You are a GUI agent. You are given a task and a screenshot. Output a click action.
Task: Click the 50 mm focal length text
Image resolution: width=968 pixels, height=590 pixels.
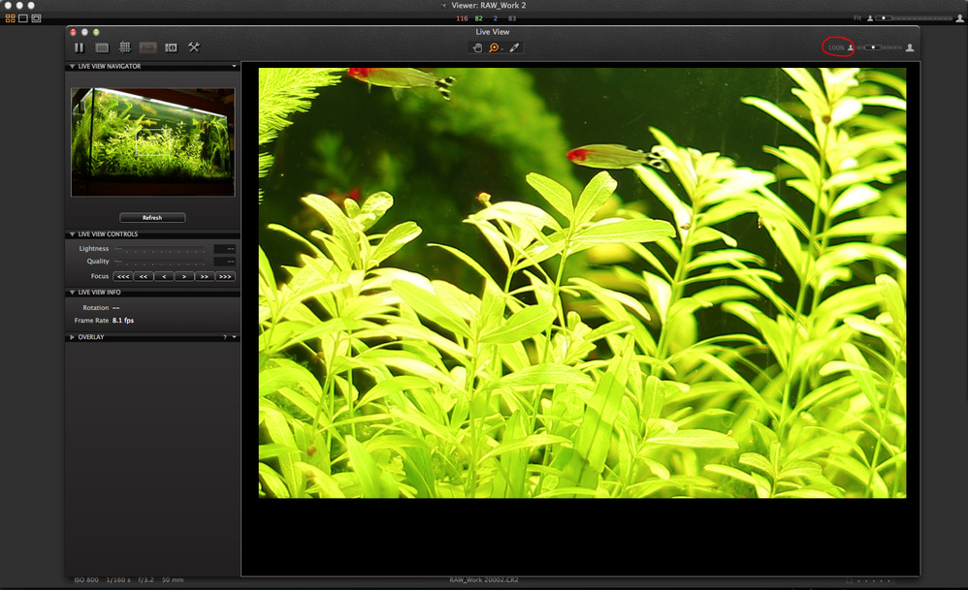(x=173, y=579)
